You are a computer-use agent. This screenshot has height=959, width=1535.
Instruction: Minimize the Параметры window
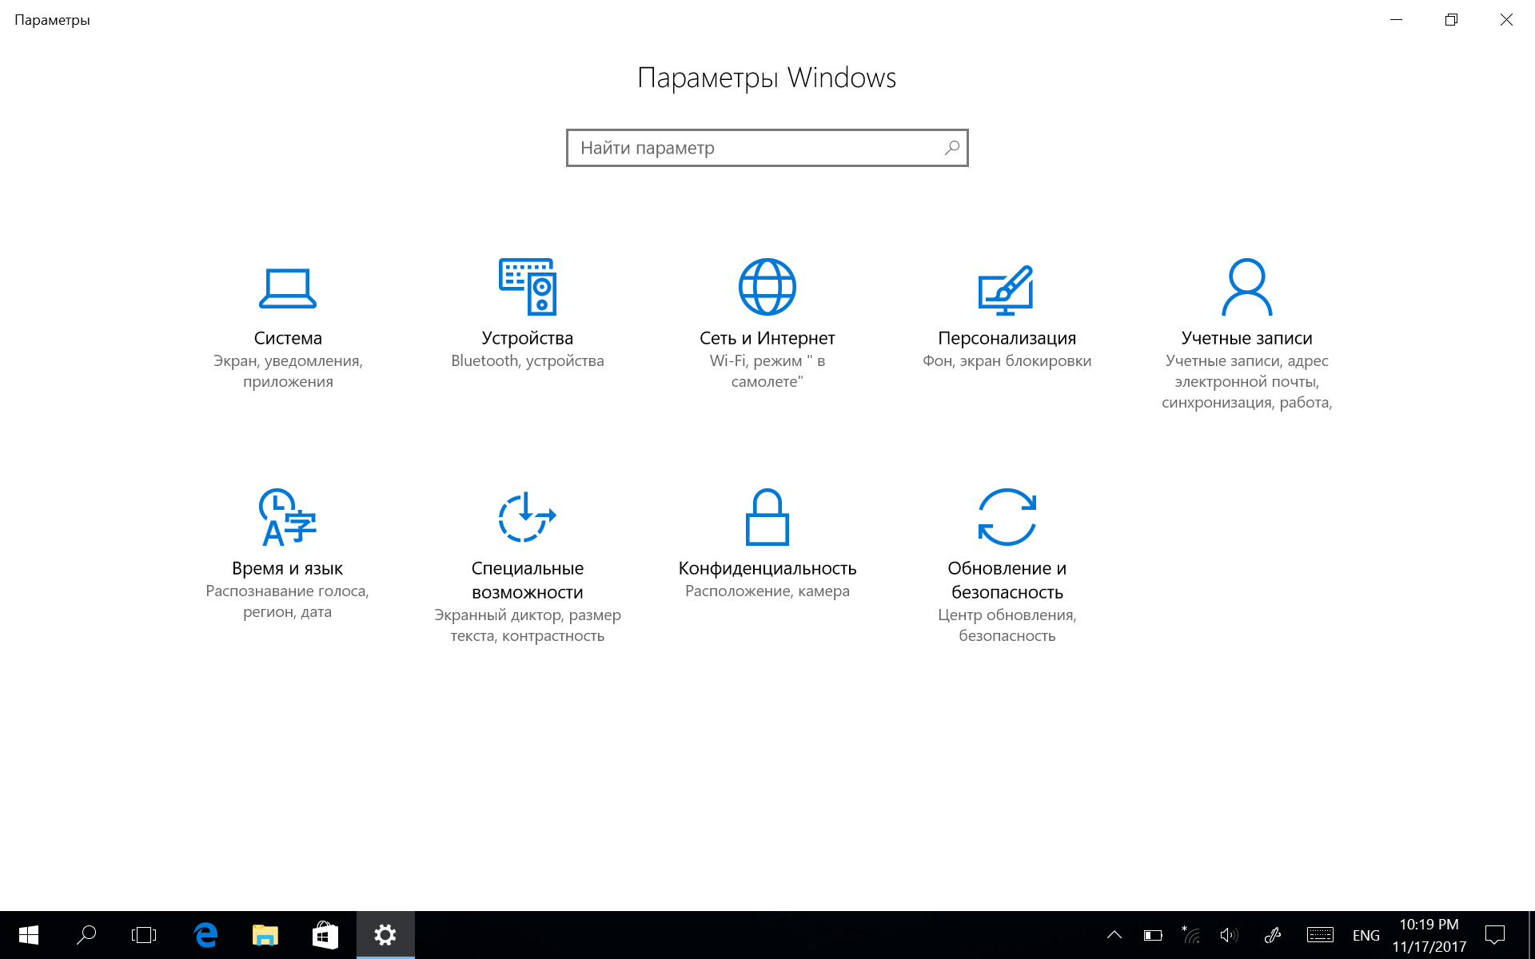click(x=1397, y=19)
